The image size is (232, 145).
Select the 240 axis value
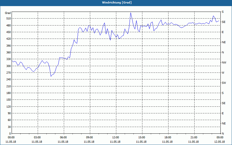point(9,79)
